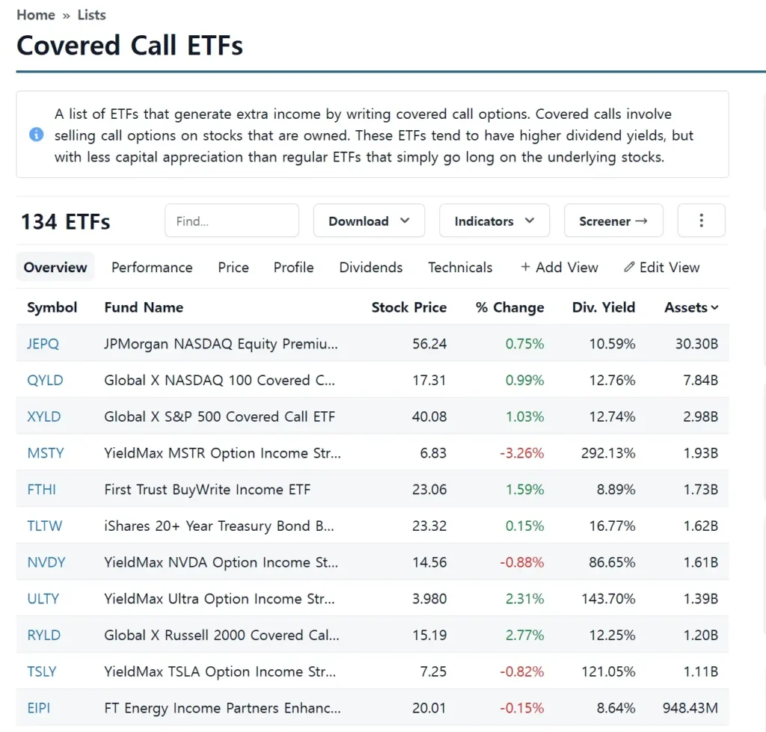Screen dimensions: 766x732
Task: Open the JEPQ ticker page
Action: point(43,343)
